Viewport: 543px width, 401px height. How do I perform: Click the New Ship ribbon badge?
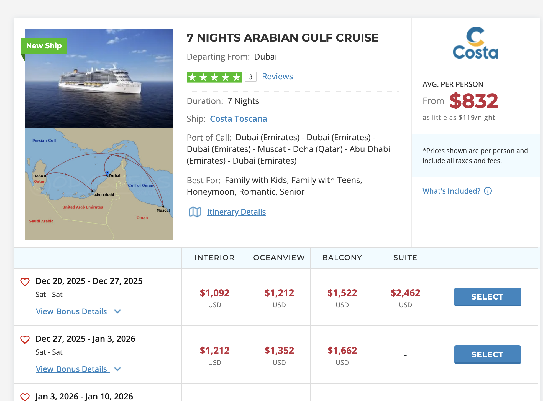click(x=44, y=46)
